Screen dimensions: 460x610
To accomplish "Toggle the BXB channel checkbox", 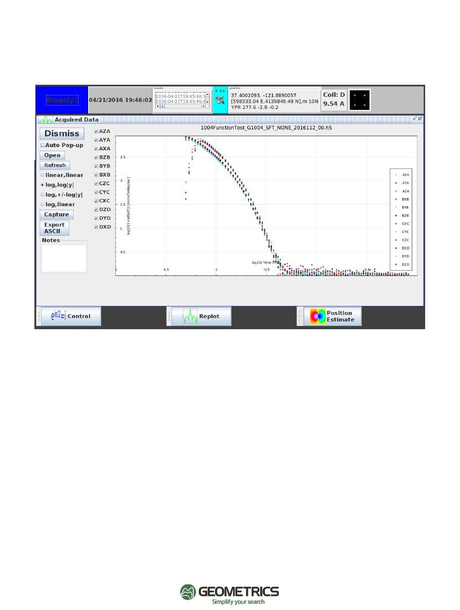I will (96, 175).
